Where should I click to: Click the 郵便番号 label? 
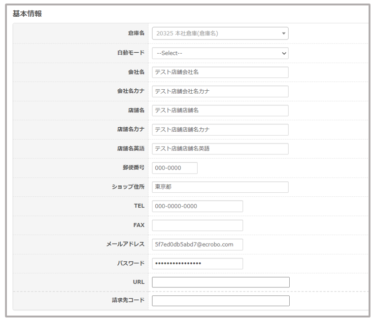[x=134, y=168]
